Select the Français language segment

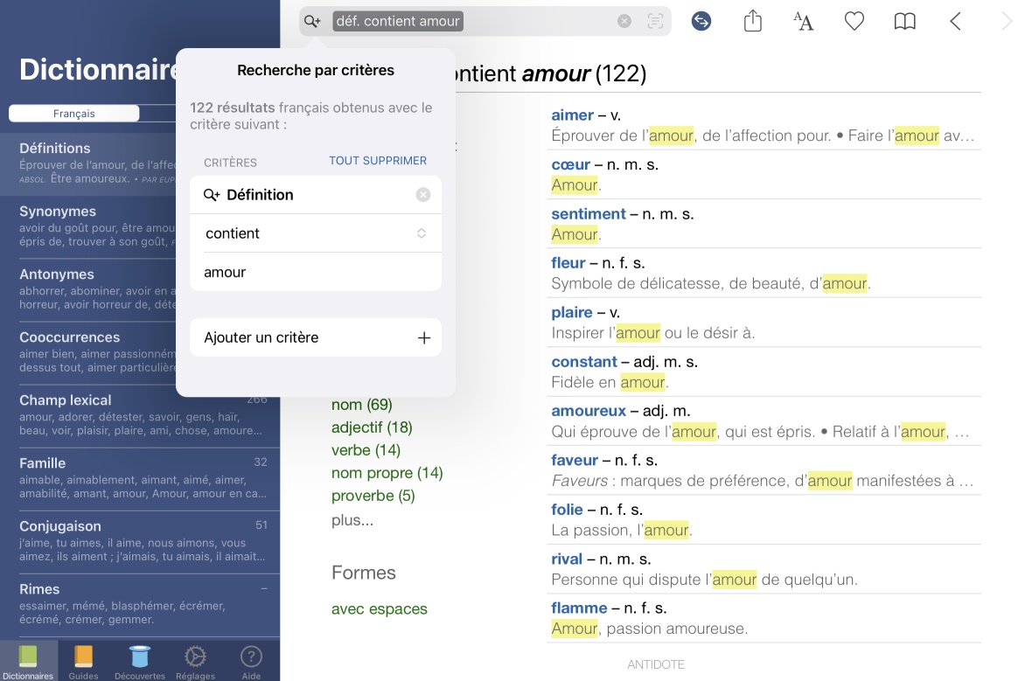74,114
